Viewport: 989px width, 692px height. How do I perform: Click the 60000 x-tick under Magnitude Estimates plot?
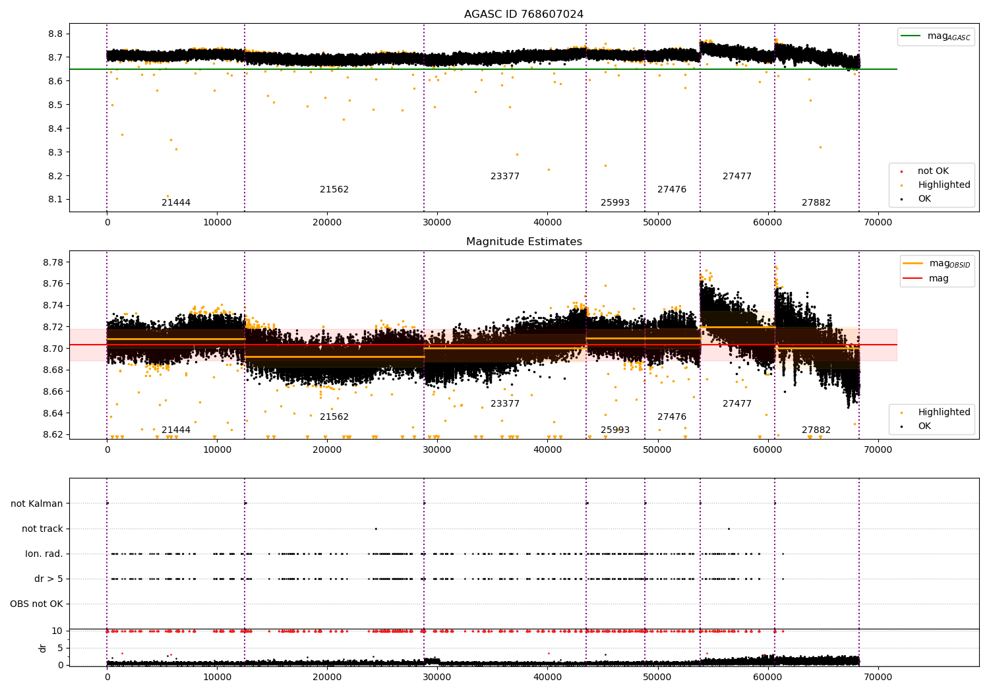(767, 450)
